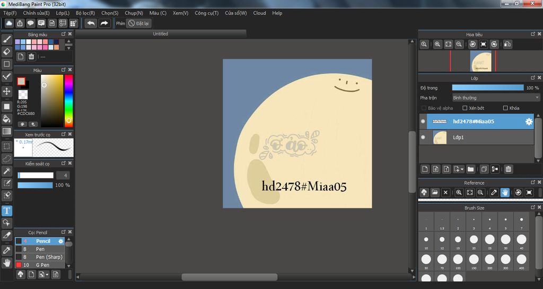Zoom in on the Navigator panel
The height and width of the screenshot is (289, 543).
(437, 45)
